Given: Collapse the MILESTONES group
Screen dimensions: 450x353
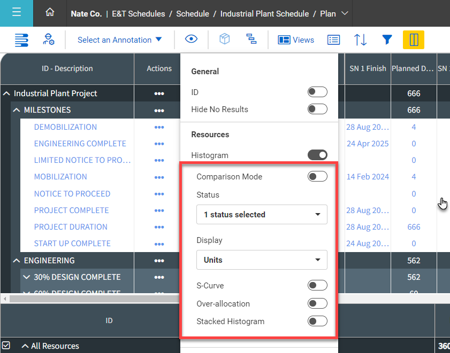Looking at the screenshot, I should [16, 110].
